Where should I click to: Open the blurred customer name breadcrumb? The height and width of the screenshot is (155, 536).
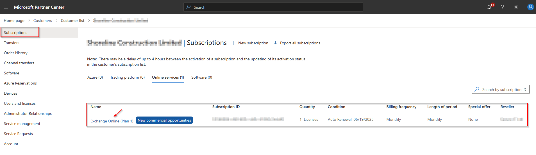tap(121, 20)
